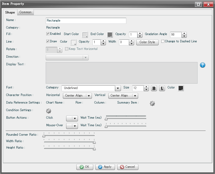
Task: Apply bold formatting to the font
Action: pos(154,88)
